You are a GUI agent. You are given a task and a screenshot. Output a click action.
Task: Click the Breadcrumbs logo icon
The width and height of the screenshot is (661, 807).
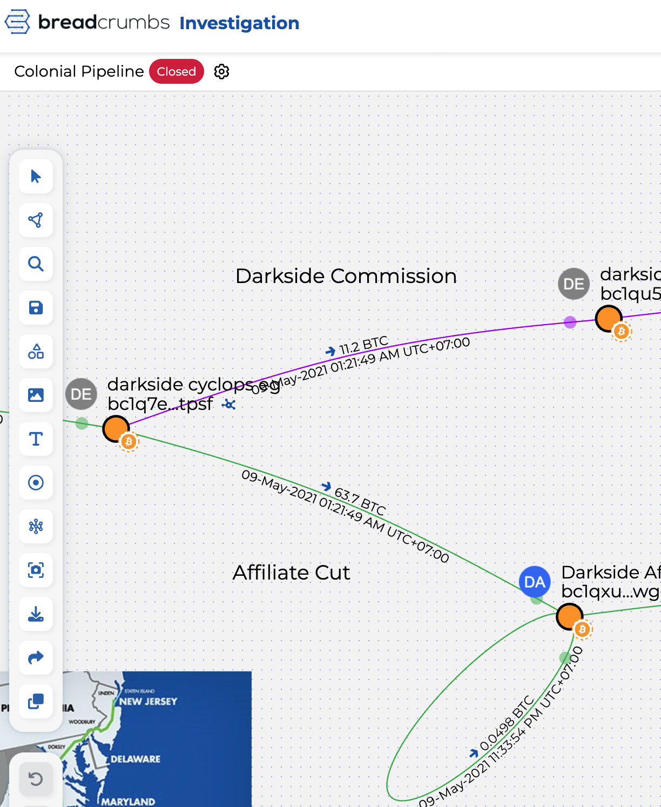17,22
